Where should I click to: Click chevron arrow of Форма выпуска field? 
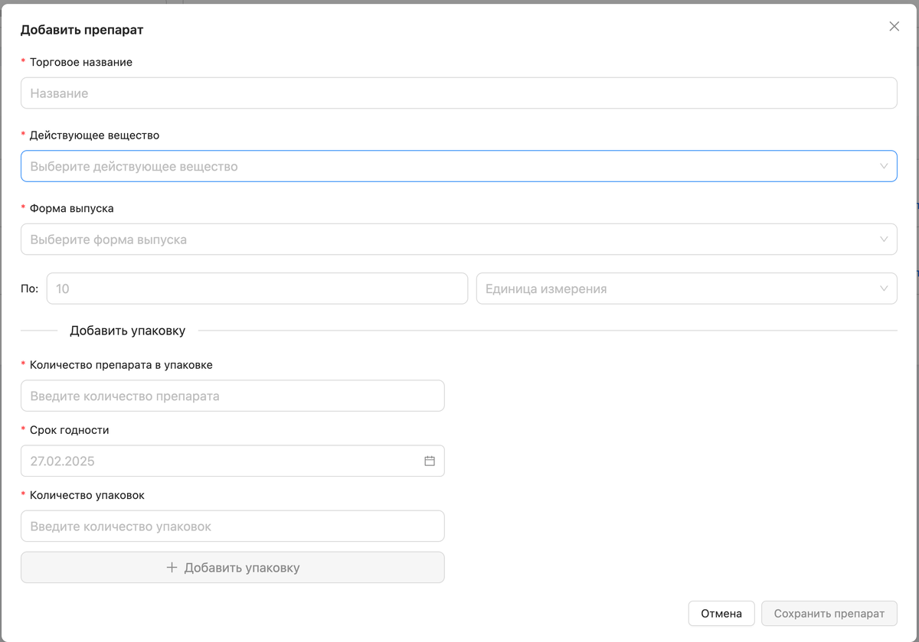tap(884, 240)
